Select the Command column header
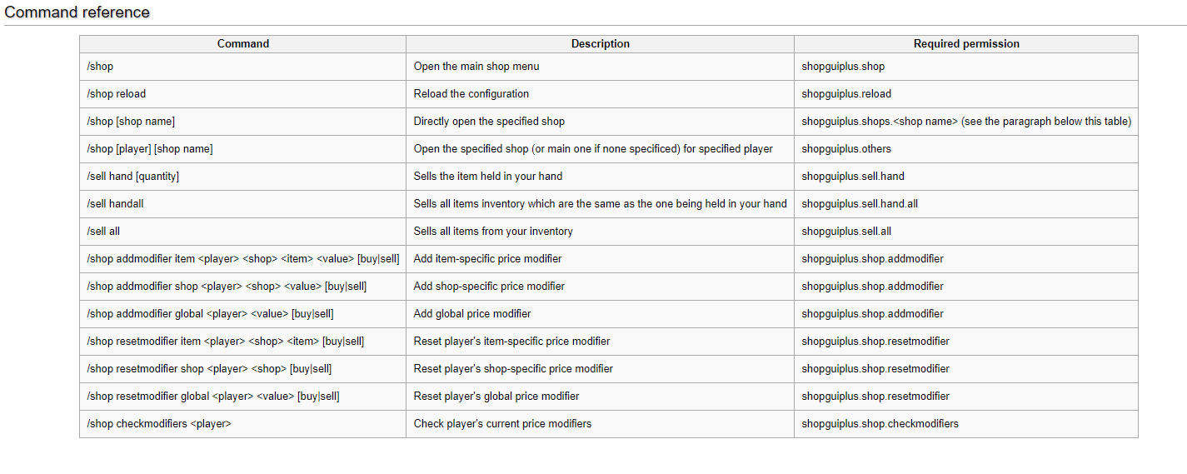The height and width of the screenshot is (474, 1187). [243, 44]
